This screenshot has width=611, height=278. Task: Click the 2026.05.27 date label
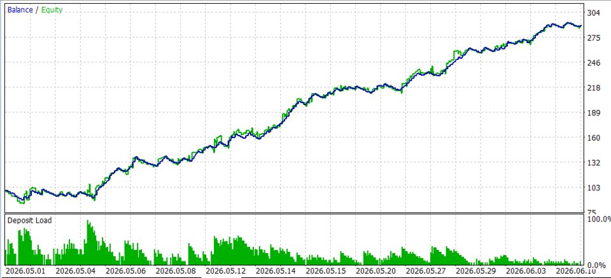coord(426,270)
